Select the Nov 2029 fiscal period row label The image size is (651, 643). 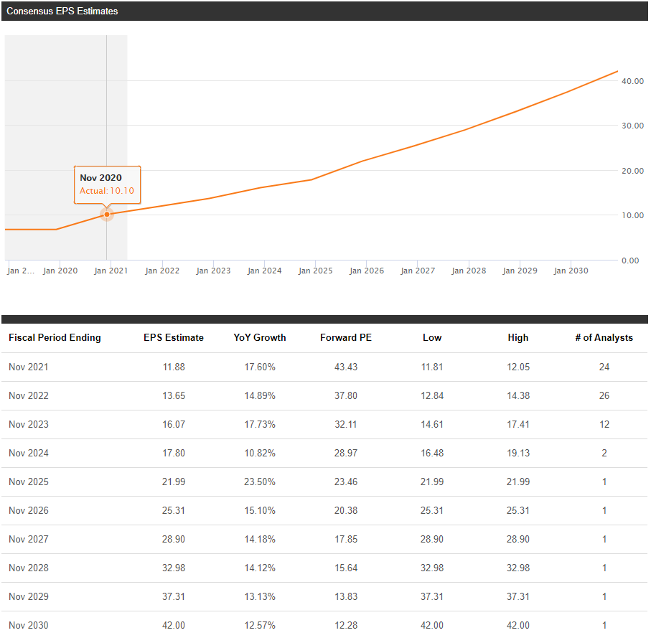[29, 596]
